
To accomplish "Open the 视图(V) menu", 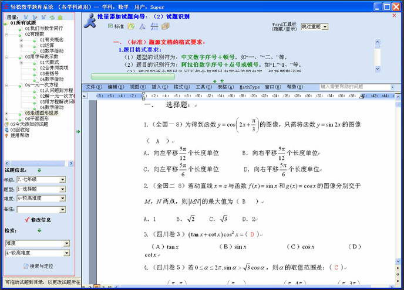I will 138,87.
